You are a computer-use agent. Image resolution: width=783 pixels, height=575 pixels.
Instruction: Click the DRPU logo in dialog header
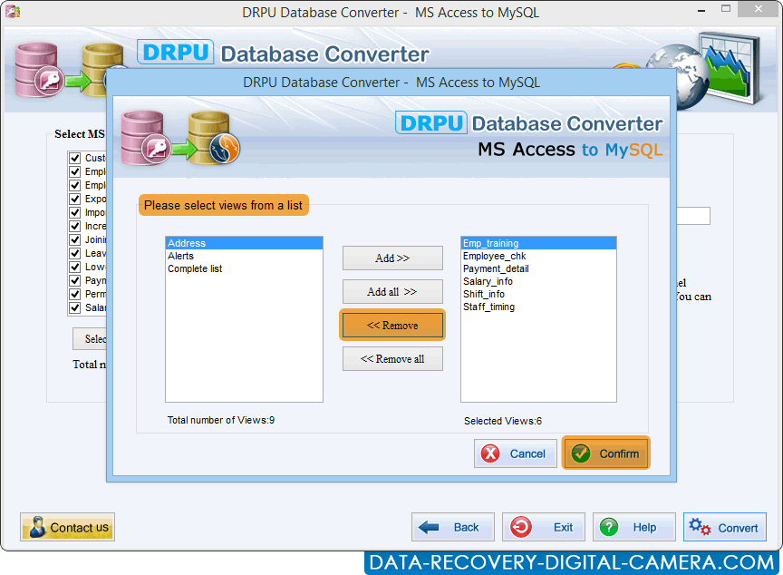point(431,123)
